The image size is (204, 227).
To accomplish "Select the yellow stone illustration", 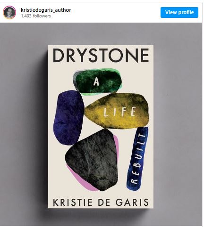I will (x=117, y=111).
